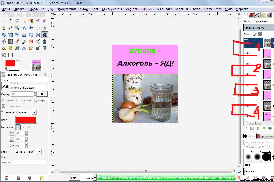This screenshot has width=274, height=182.
Task: Select the Perspective tool
Action: (x=24, y=35)
